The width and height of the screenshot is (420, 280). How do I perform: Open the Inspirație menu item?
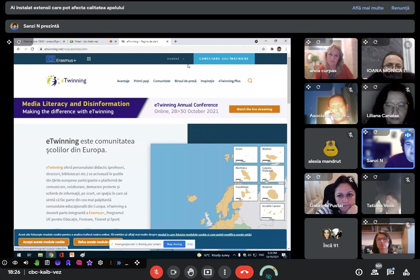tap(207, 81)
